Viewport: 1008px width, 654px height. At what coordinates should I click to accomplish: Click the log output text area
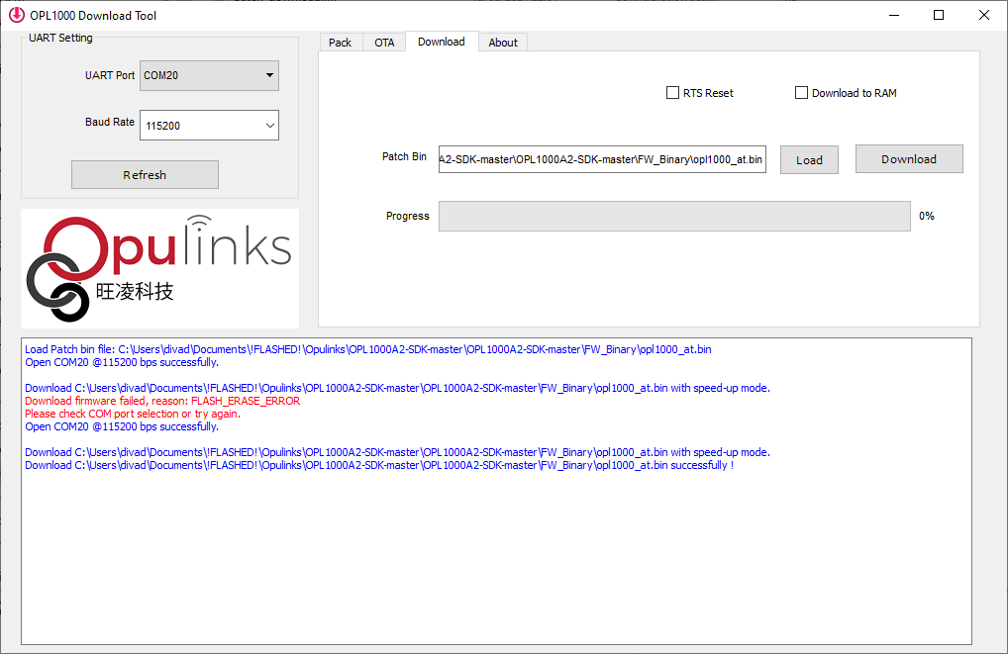[496, 492]
